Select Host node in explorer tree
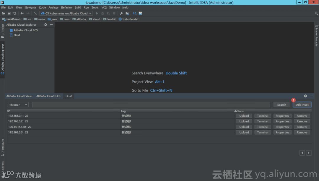The height and width of the screenshot is (181, 319). [15, 35]
